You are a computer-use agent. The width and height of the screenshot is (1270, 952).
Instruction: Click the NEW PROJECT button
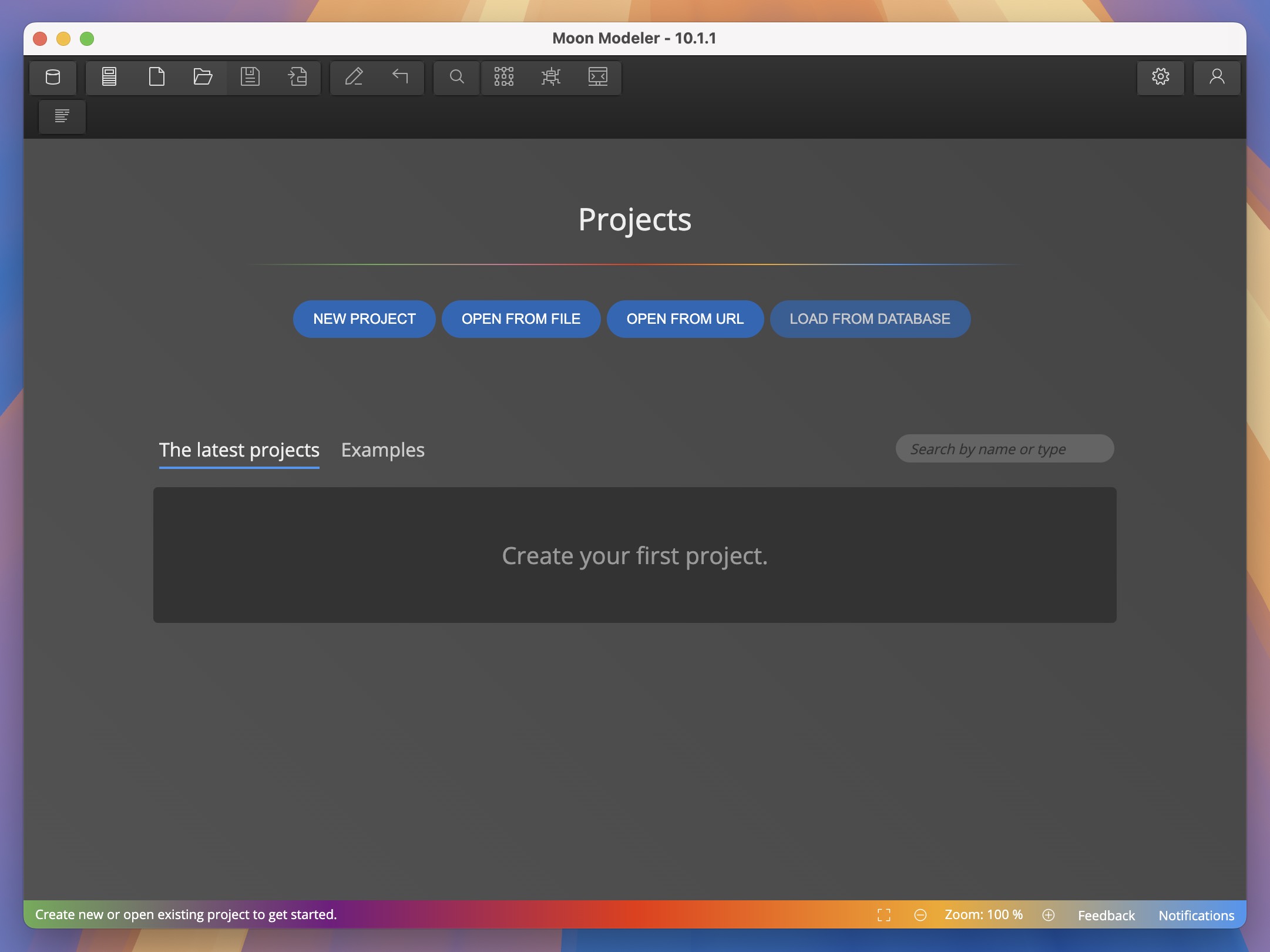pos(364,319)
